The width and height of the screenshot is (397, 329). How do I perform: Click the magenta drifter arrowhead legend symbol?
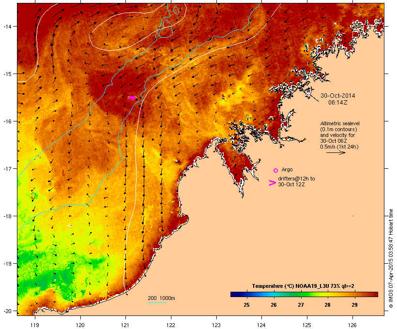click(x=273, y=183)
